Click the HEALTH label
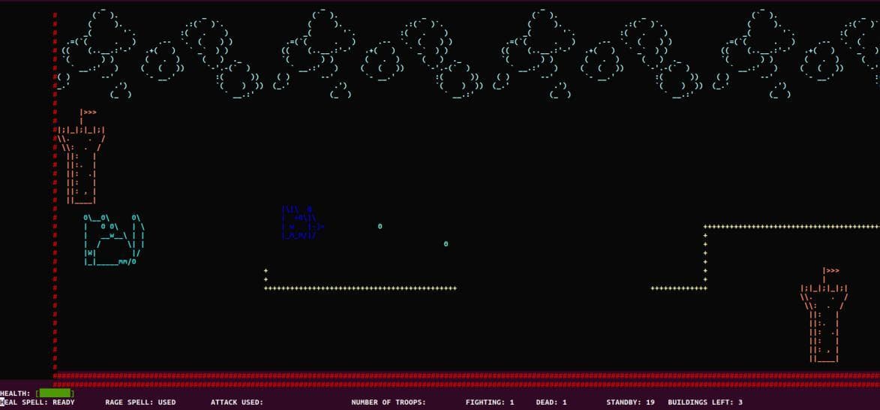 16,393
